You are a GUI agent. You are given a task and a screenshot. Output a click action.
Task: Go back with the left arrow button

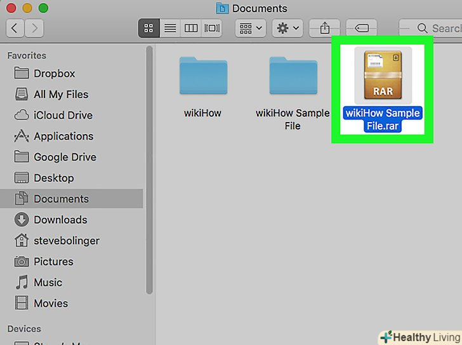(15, 29)
